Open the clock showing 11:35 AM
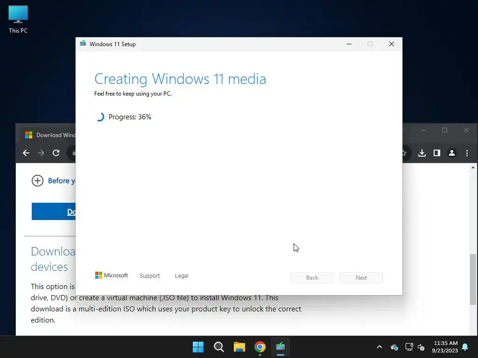Viewport: 478px width, 358px height. 445,347
